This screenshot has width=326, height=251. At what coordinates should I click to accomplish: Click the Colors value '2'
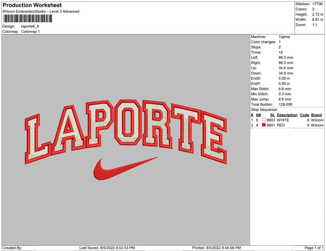[x=313, y=9]
